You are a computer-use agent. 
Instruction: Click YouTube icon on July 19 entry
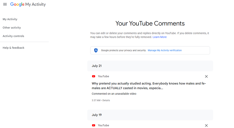[94, 125]
